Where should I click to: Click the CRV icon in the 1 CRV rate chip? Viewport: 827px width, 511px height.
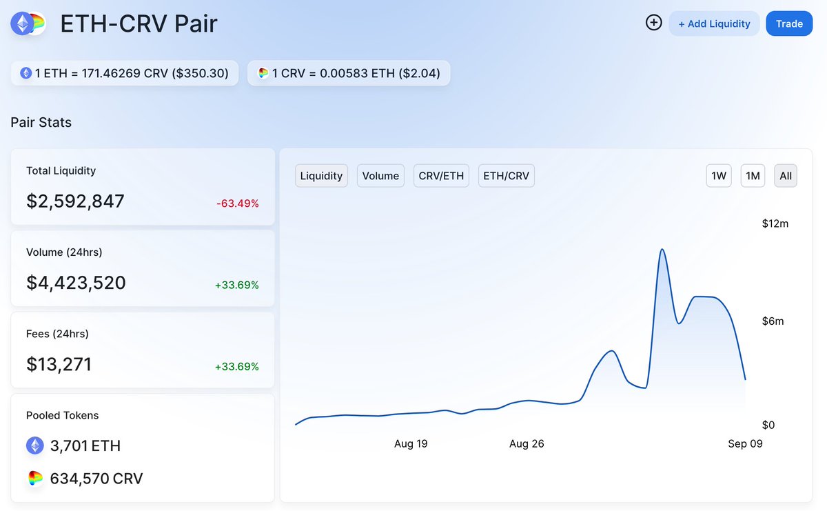263,73
